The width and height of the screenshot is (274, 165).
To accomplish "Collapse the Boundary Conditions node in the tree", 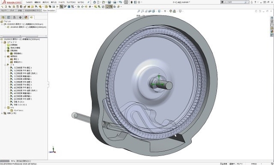I will [5, 57].
